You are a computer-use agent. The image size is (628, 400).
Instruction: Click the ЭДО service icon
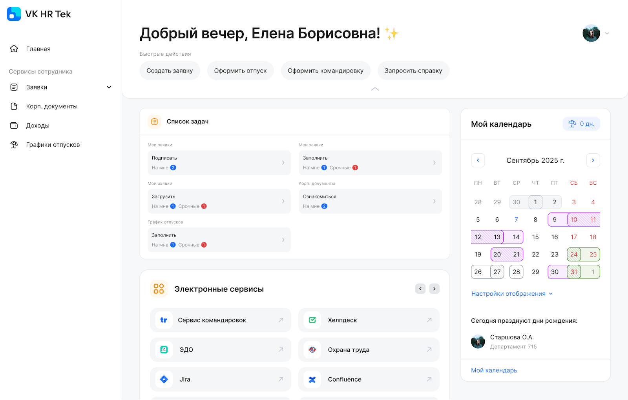coord(164,349)
